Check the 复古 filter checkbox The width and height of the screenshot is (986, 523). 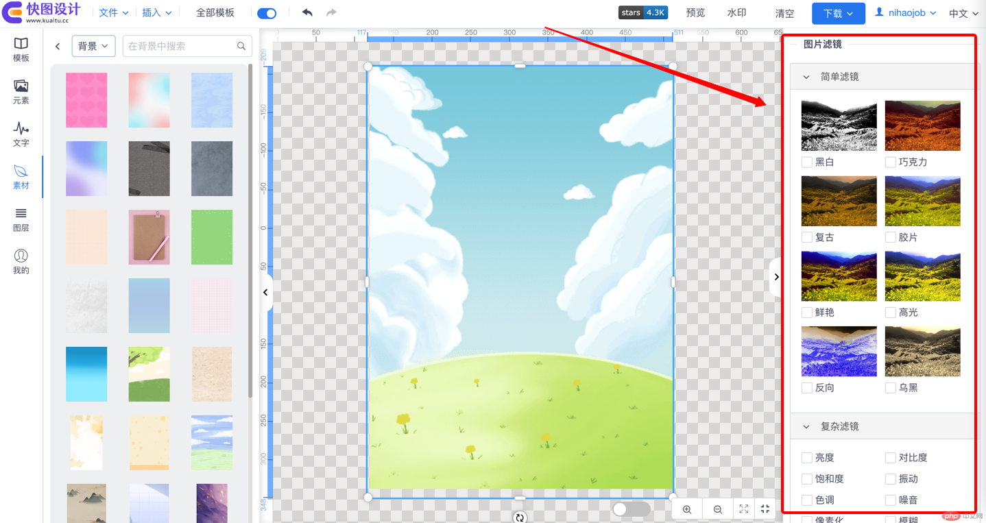coord(807,237)
